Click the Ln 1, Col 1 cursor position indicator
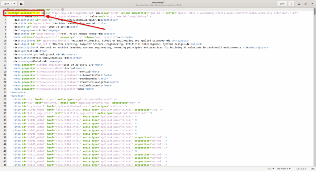Image resolution: width=316 pixels, height=171 pixels. [x=301, y=169]
